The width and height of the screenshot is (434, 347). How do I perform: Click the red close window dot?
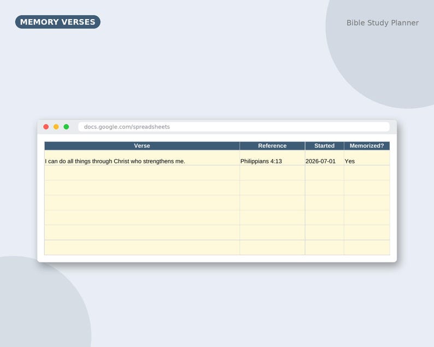click(x=46, y=127)
